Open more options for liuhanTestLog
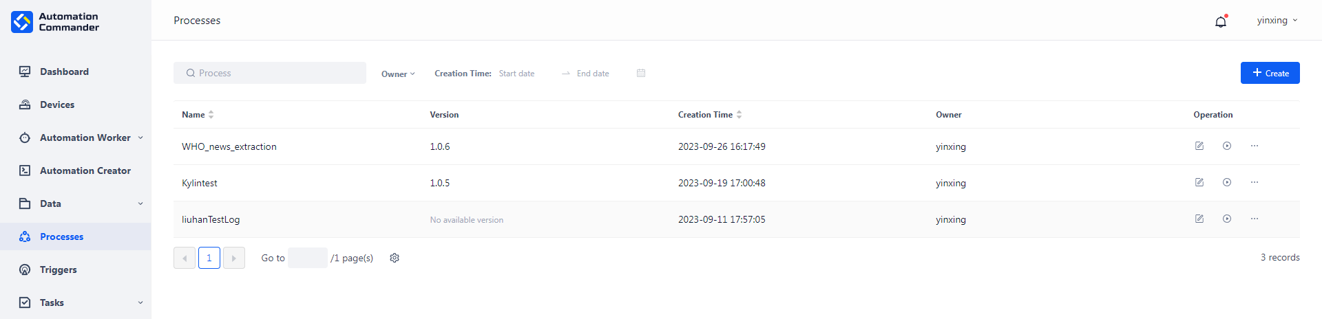The height and width of the screenshot is (319, 1322). point(1255,219)
